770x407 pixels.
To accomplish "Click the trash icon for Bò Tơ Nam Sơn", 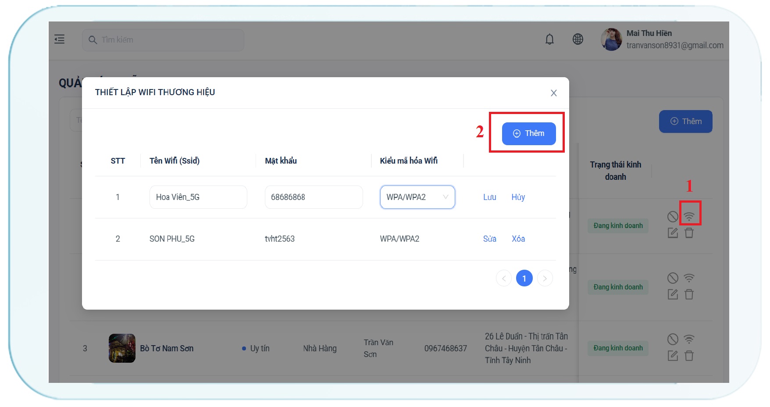I will pyautogui.click(x=689, y=356).
